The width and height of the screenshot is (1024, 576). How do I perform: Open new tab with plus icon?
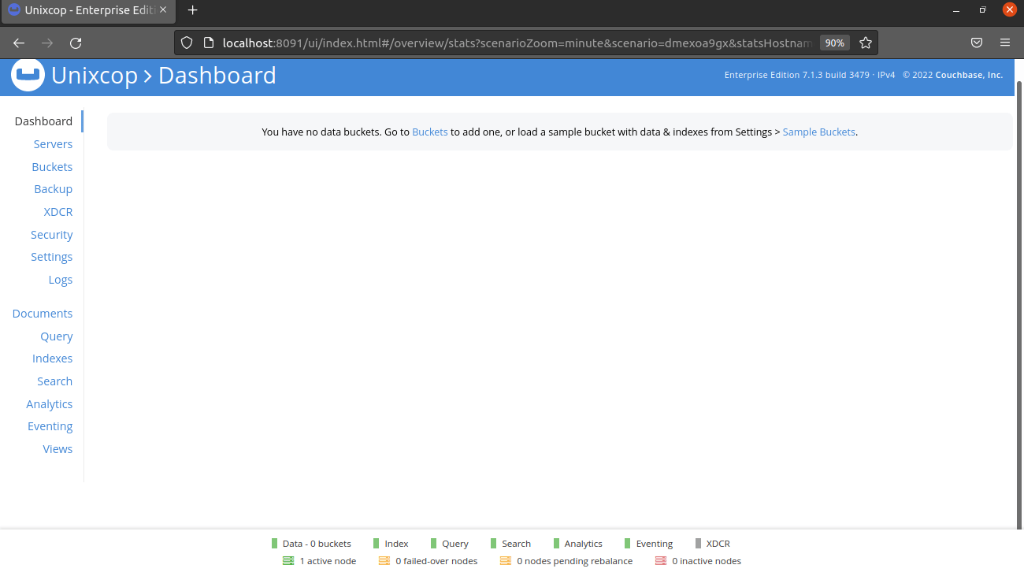point(193,10)
